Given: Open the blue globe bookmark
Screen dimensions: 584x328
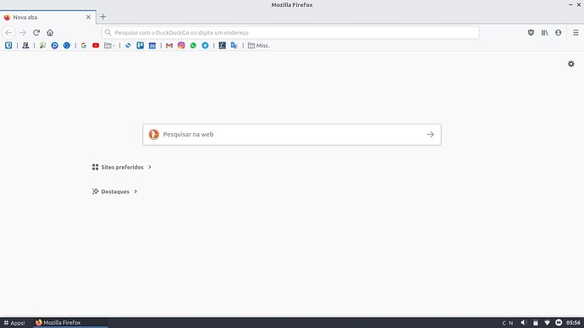Looking at the screenshot, I should click(67, 46).
